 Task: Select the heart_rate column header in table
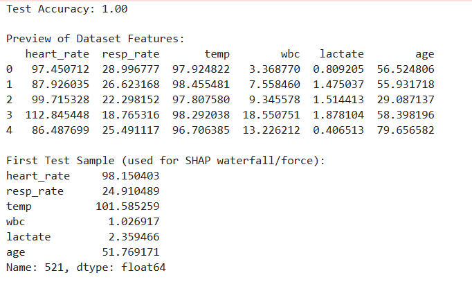[x=57, y=54]
